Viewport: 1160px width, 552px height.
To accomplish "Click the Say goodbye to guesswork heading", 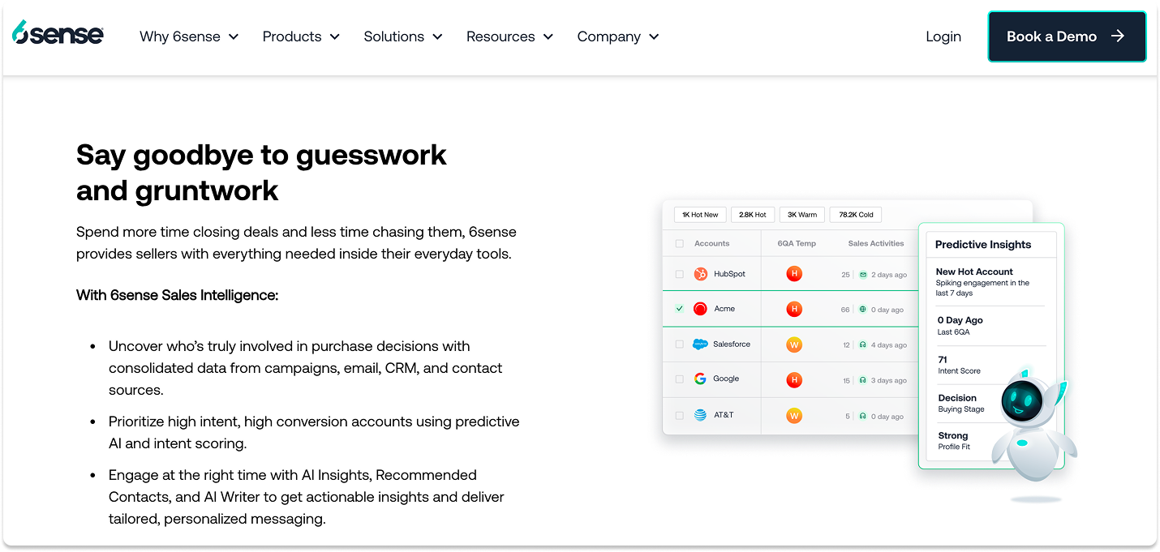I will coord(261,173).
